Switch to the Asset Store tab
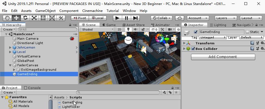The height and width of the screenshot is (109, 265). coord(134,25)
